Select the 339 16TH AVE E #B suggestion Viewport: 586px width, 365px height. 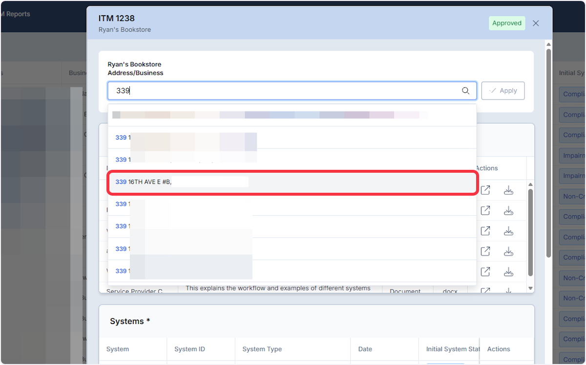(292, 182)
